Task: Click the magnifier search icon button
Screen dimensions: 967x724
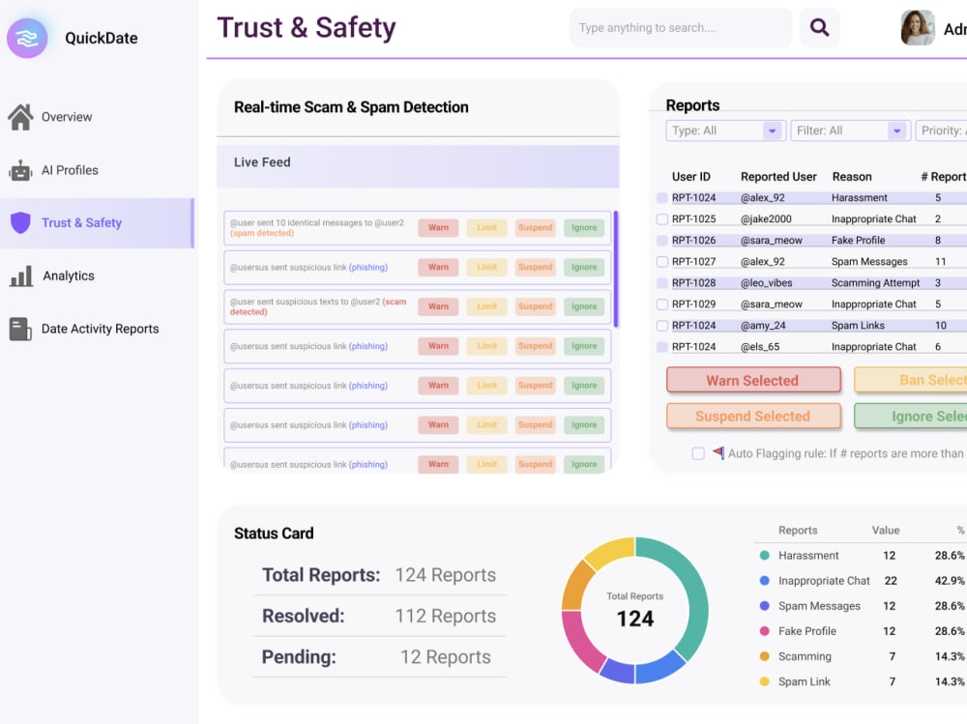Action: [819, 27]
